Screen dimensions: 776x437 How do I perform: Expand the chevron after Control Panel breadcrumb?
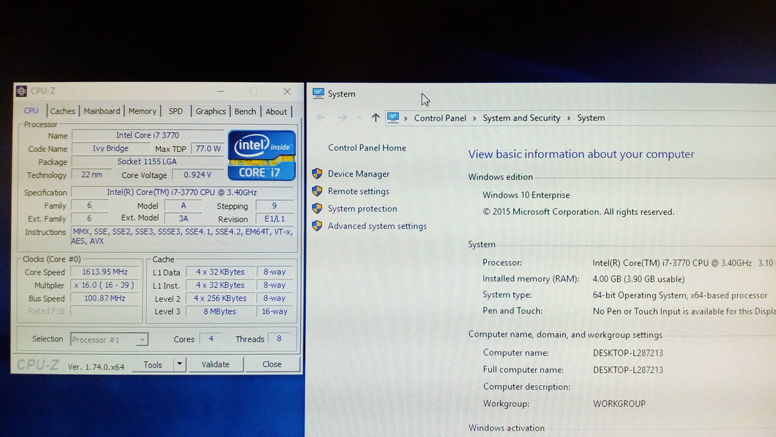coord(475,118)
